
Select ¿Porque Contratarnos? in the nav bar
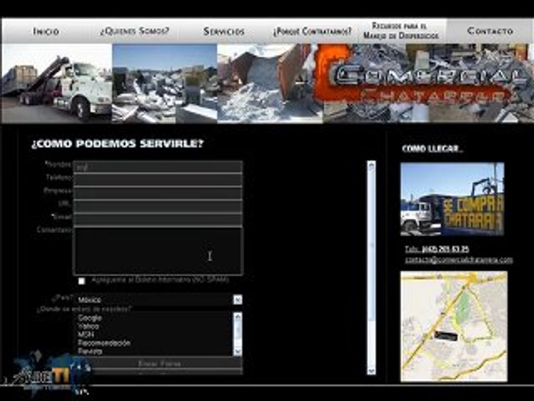[x=312, y=31]
